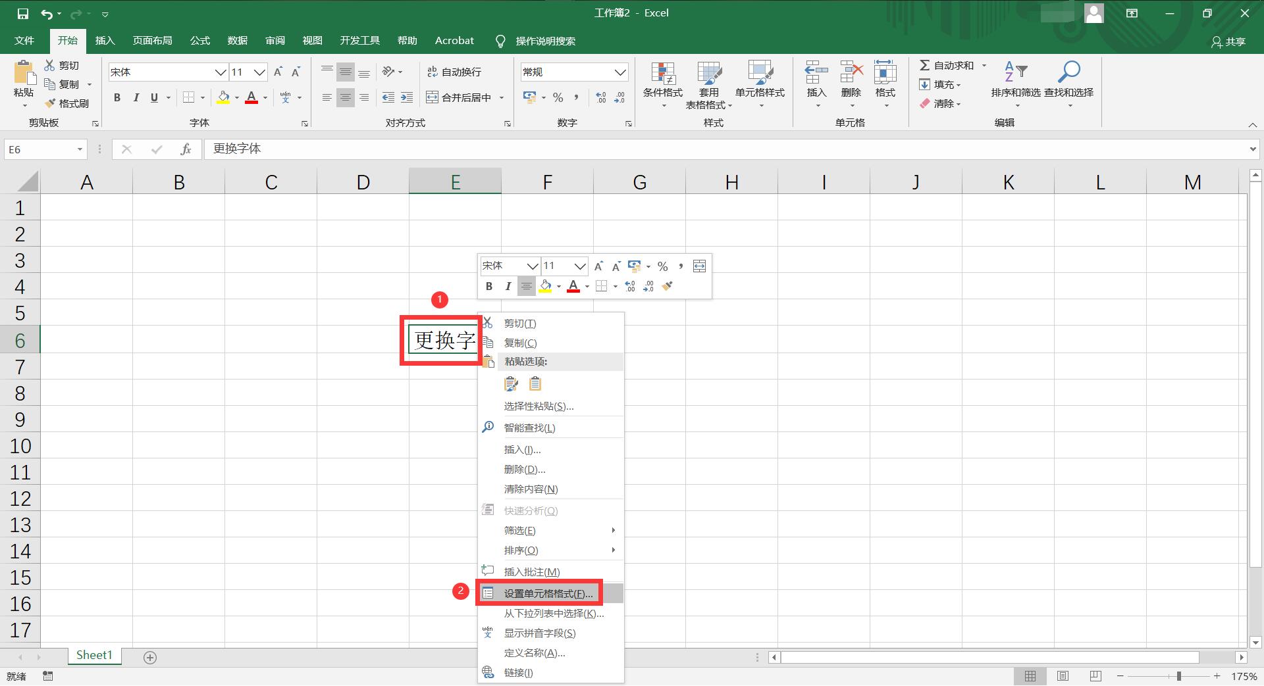Viewport: 1264px width, 686px height.
Task: Expand the Name Box dropdown arrow
Action: click(80, 149)
